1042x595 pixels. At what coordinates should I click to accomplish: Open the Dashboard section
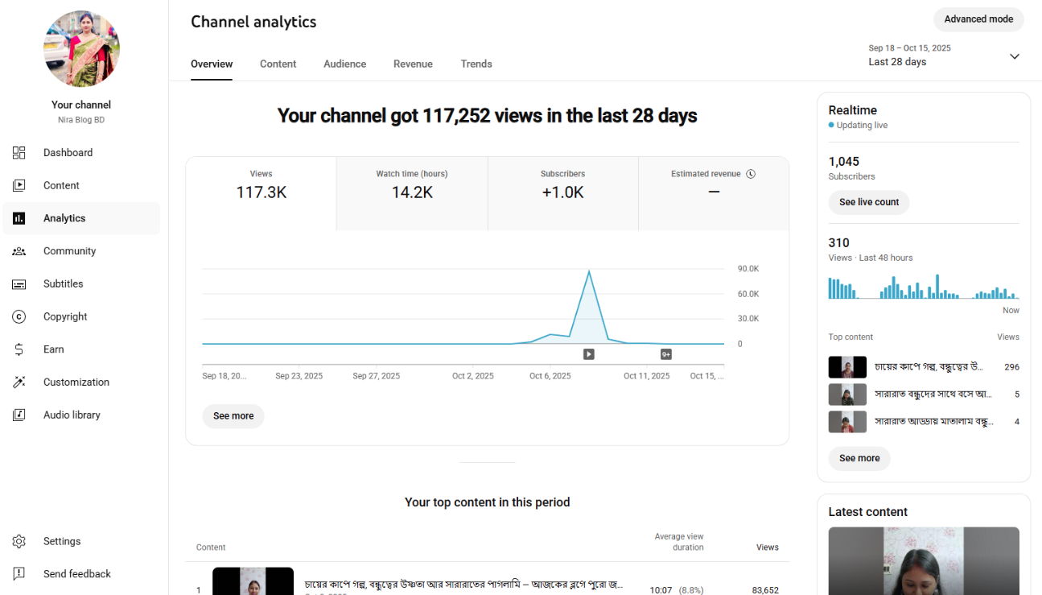(x=68, y=152)
